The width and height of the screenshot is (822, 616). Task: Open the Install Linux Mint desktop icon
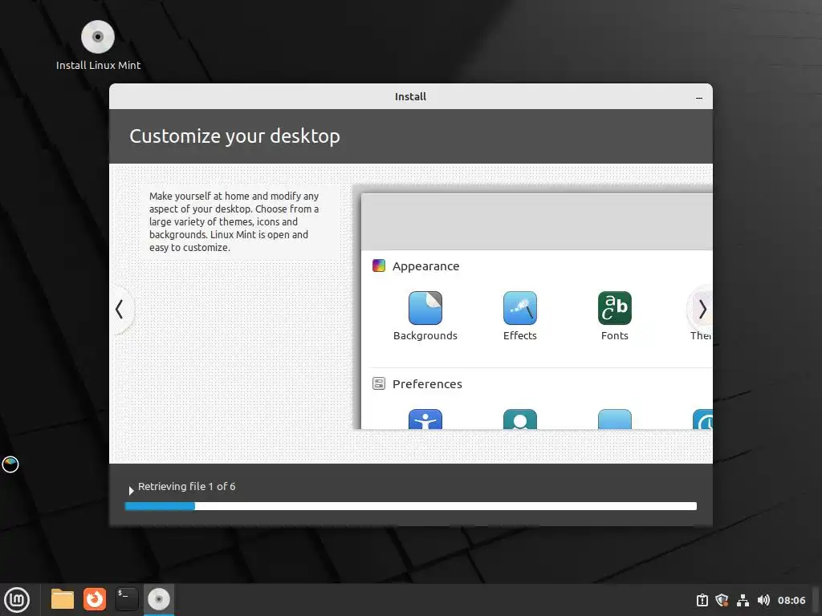tap(98, 46)
